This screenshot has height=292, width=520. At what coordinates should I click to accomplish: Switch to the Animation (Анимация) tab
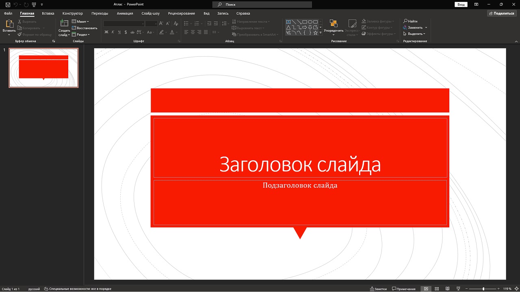coord(125,13)
